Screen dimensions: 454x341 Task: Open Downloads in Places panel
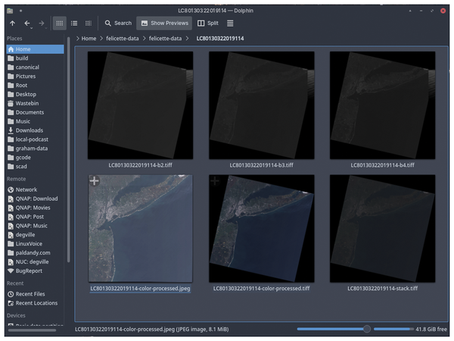(x=35, y=130)
